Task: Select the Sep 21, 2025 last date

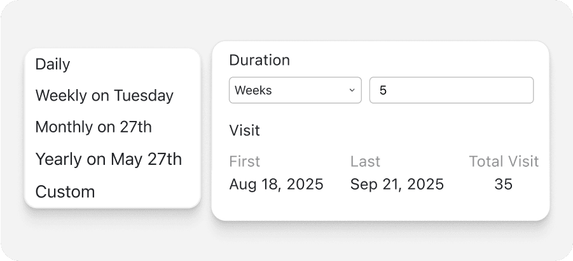Action: coord(397,185)
